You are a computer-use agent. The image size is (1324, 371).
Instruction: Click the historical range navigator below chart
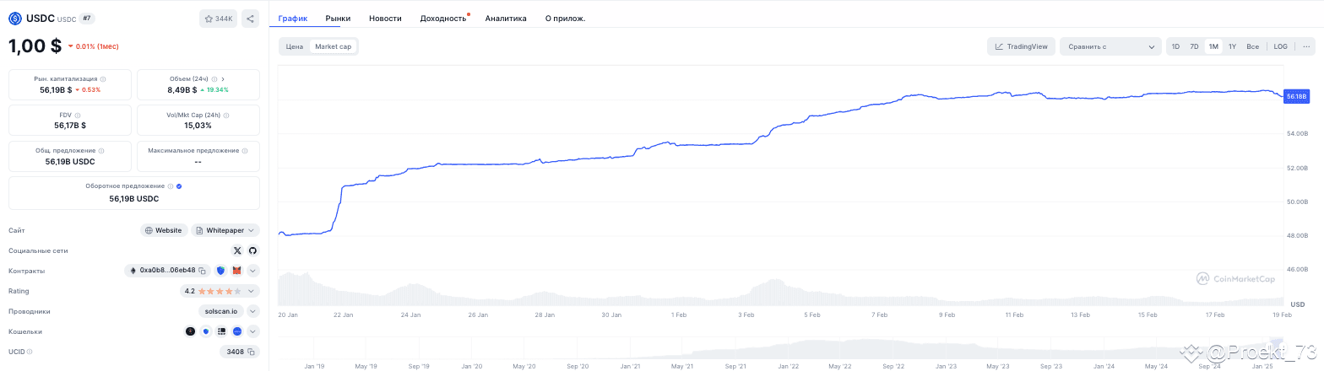tap(780, 348)
